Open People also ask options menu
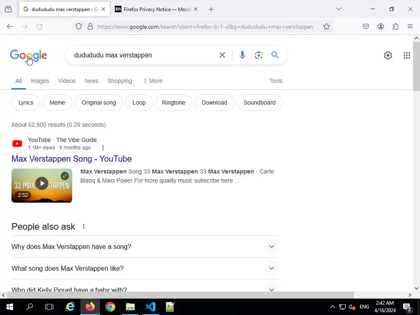 click(84, 226)
